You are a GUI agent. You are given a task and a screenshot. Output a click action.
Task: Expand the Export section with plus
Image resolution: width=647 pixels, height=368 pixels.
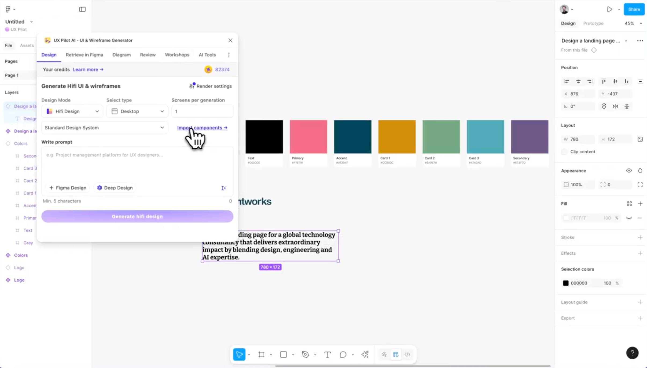click(x=640, y=318)
